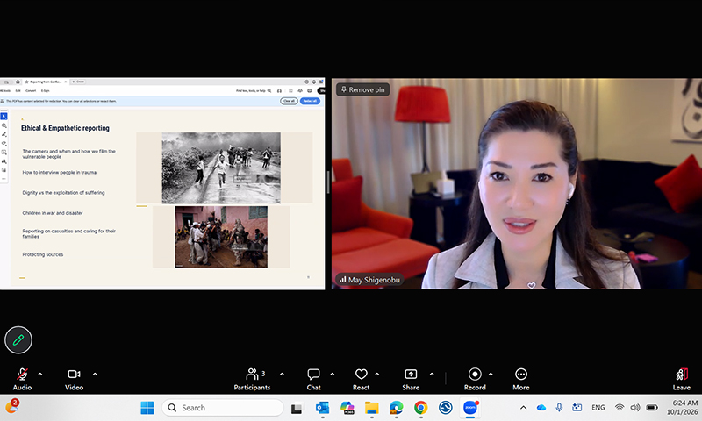Select the image tool in Acrobat sidebar
This screenshot has height=421, width=702.
4,170
